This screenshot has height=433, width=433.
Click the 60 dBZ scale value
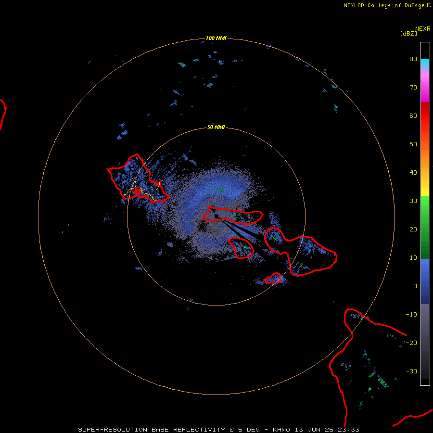413,116
